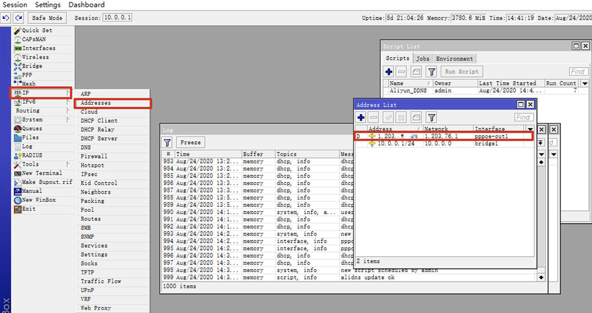Add a new script with plus icon
This screenshot has height=313, width=592.
pos(389,72)
